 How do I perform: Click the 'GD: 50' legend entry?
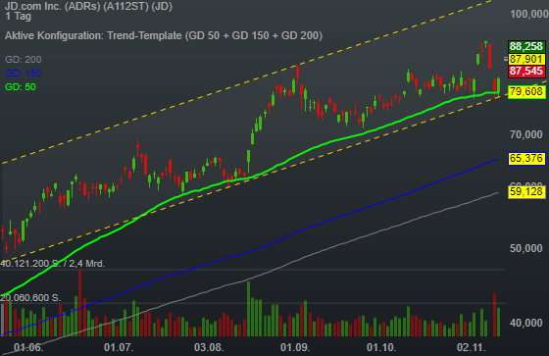point(21,87)
